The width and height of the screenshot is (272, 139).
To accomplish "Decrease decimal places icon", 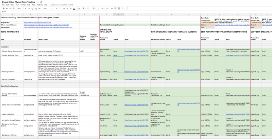I will coord(32,8).
